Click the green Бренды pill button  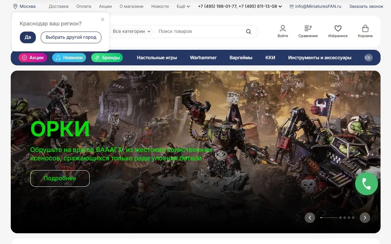tap(107, 58)
